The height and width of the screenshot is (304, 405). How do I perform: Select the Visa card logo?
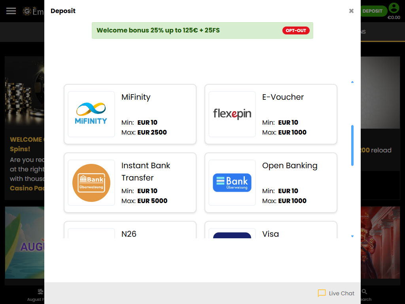232,235
